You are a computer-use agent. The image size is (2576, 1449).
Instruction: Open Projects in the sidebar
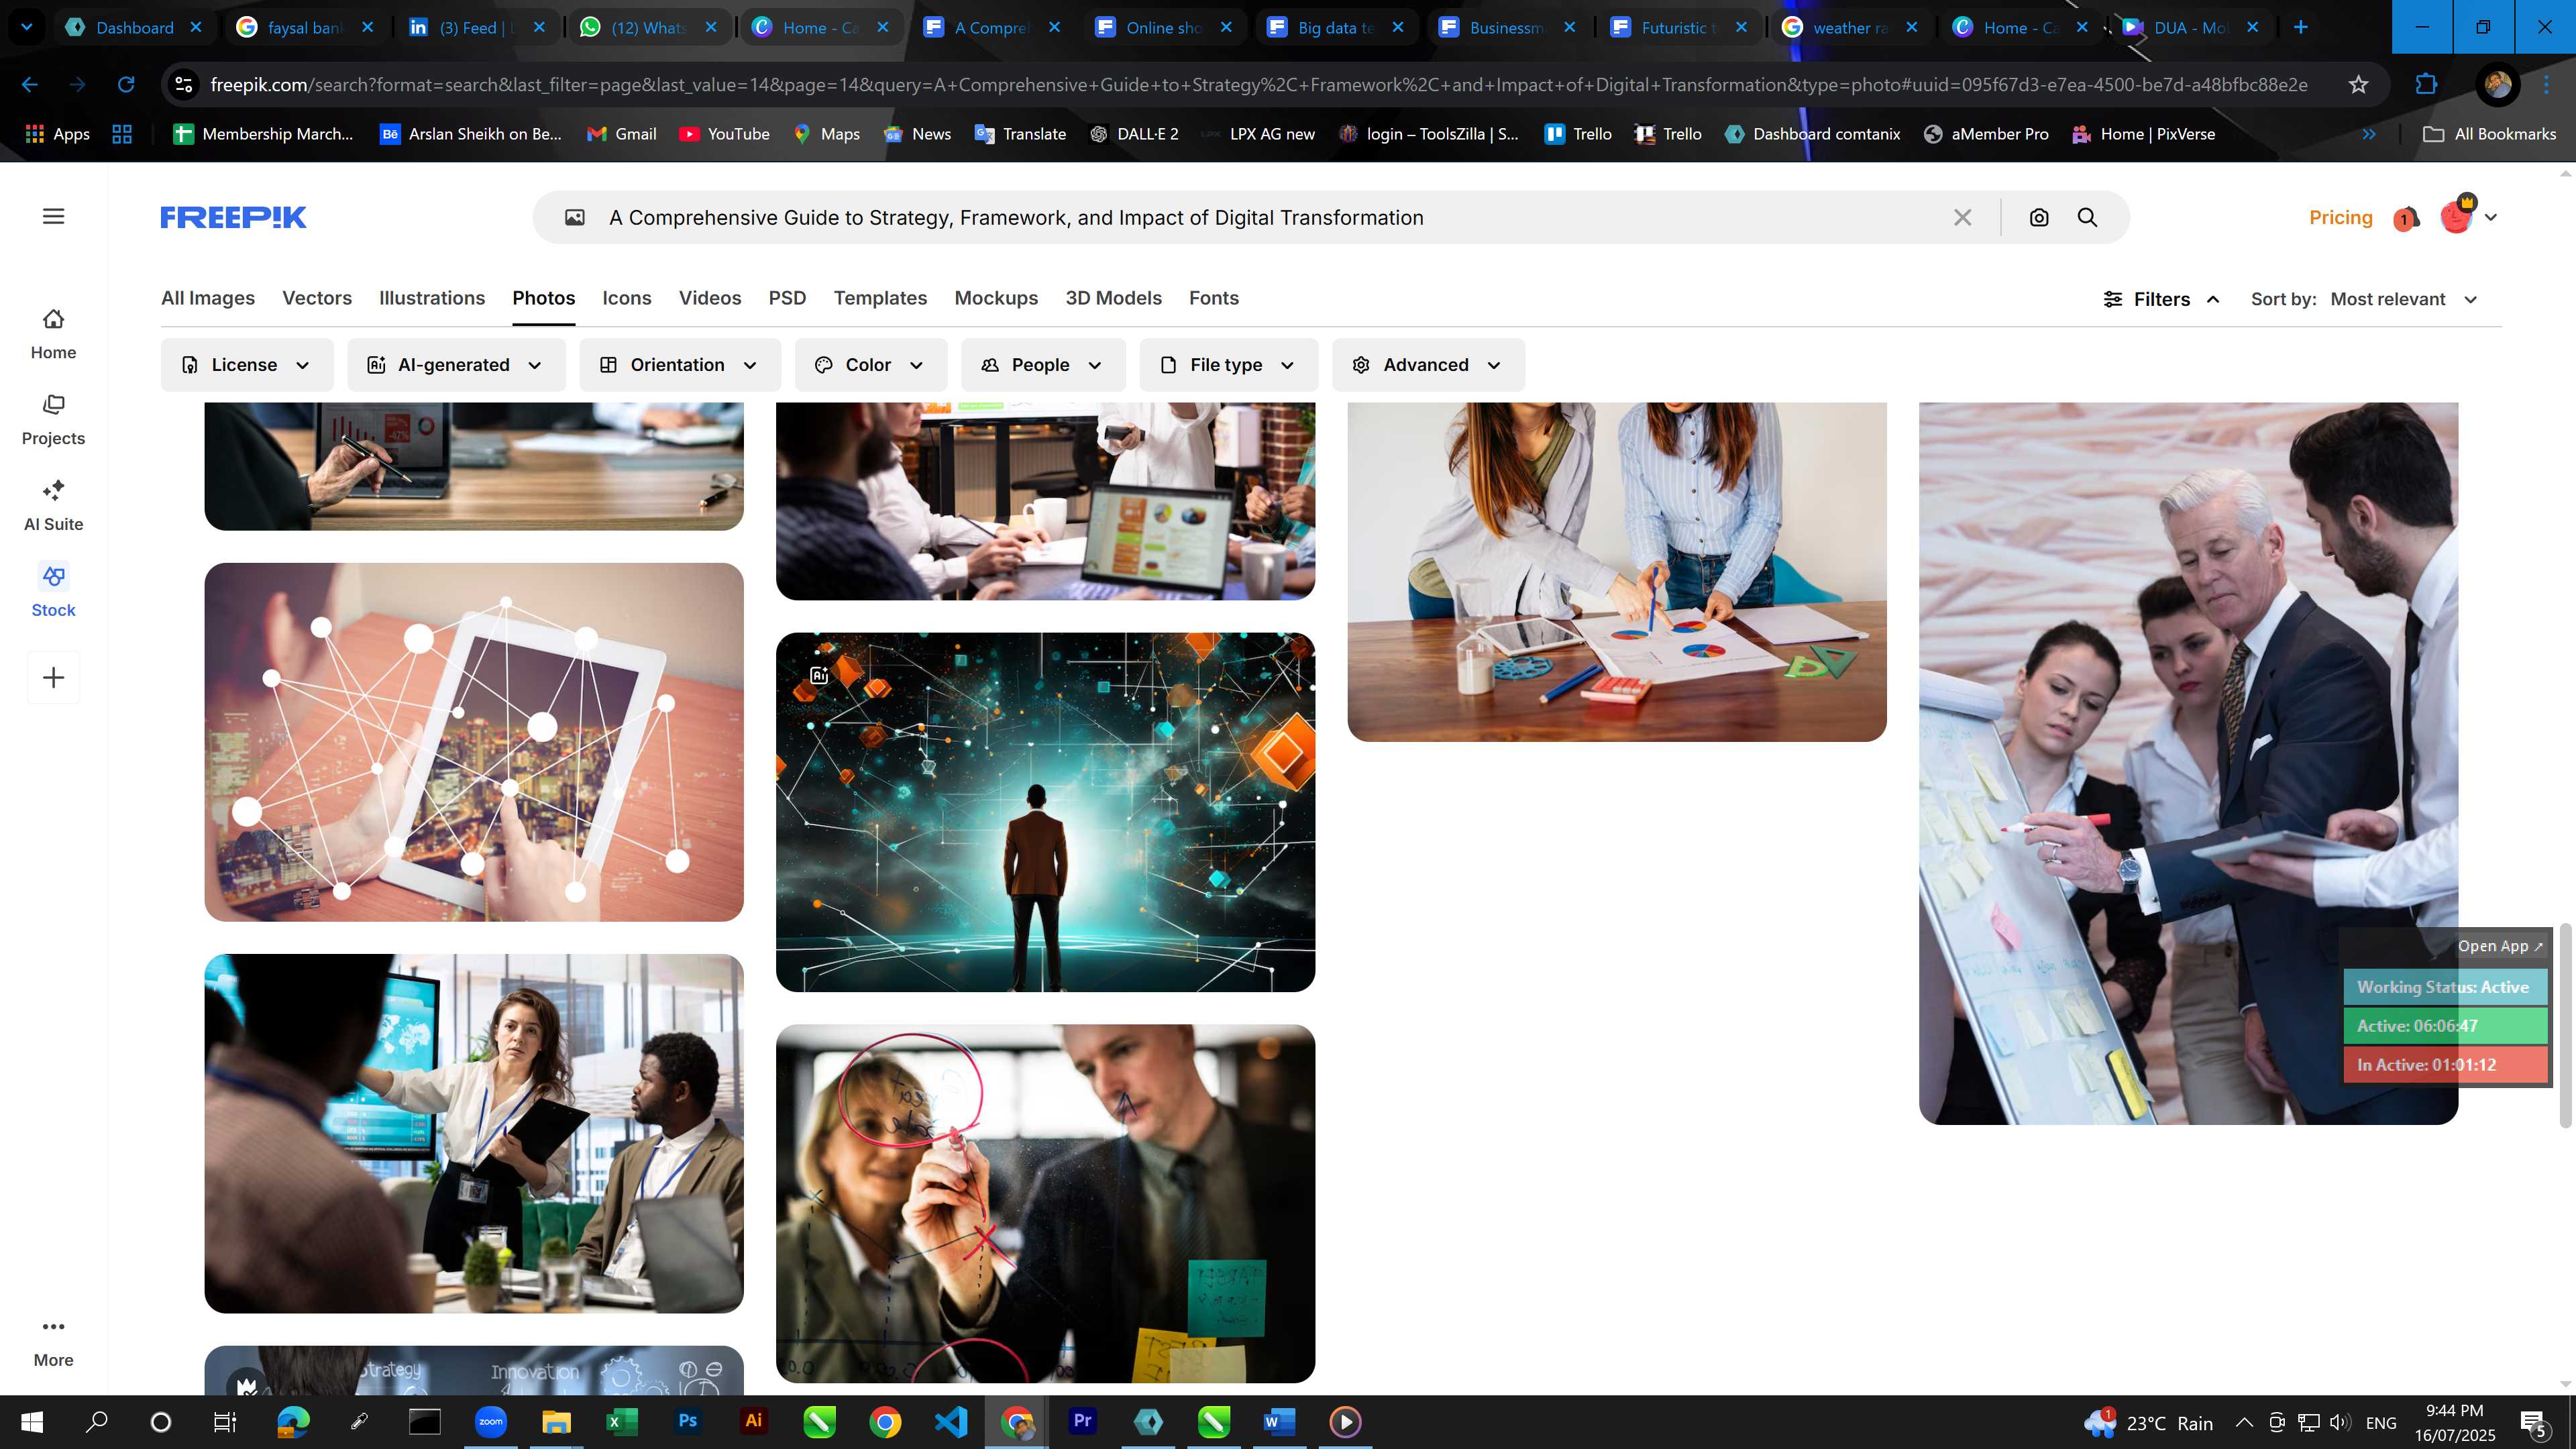(x=53, y=420)
